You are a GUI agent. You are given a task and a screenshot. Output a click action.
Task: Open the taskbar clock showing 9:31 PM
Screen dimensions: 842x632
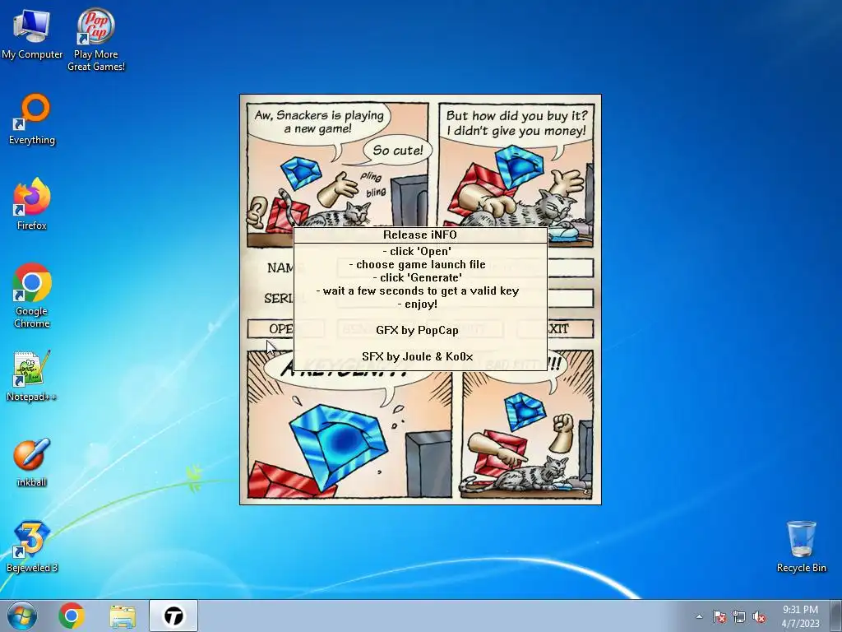(800, 616)
